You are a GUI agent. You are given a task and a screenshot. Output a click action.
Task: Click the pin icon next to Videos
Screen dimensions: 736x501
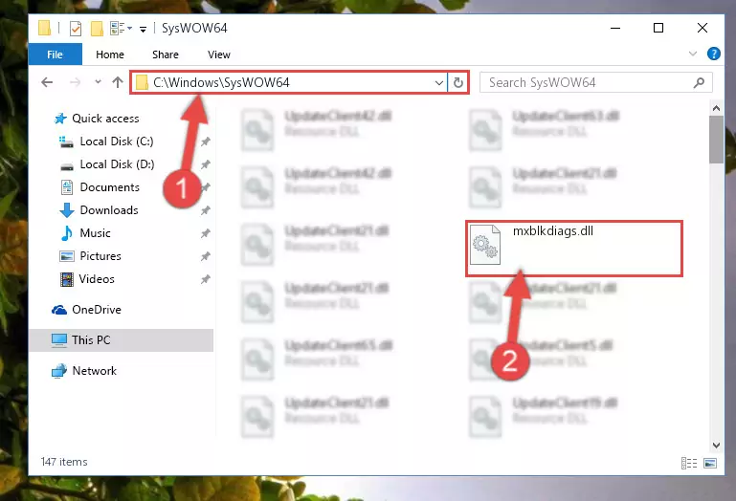coord(206,279)
